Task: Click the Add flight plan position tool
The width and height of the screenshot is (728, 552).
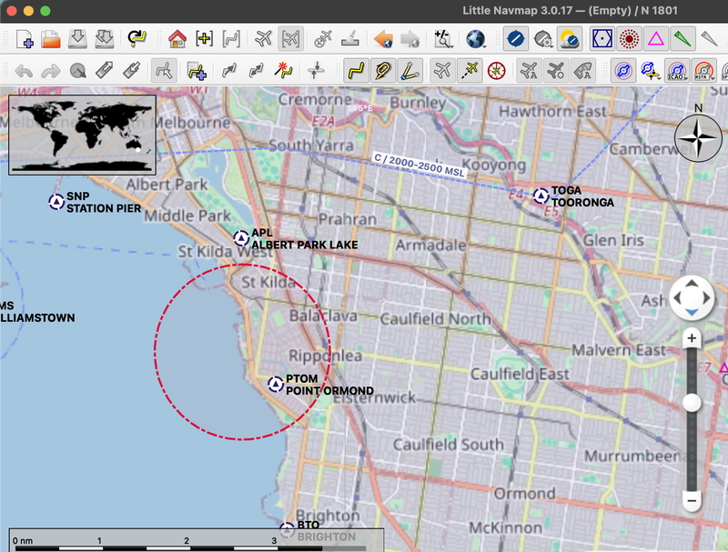Action: click(196, 70)
